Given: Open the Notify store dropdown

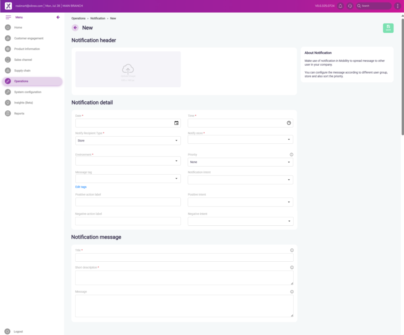Looking at the screenshot, I should (240, 139).
